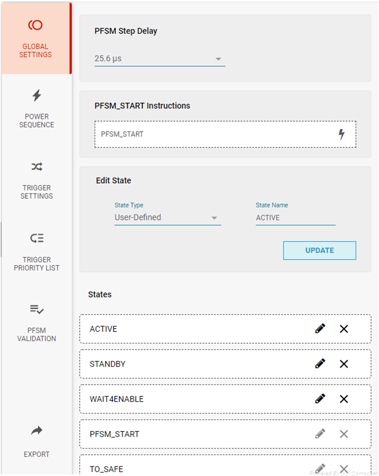Switch to the Power Sequence tab

pyautogui.click(x=36, y=109)
